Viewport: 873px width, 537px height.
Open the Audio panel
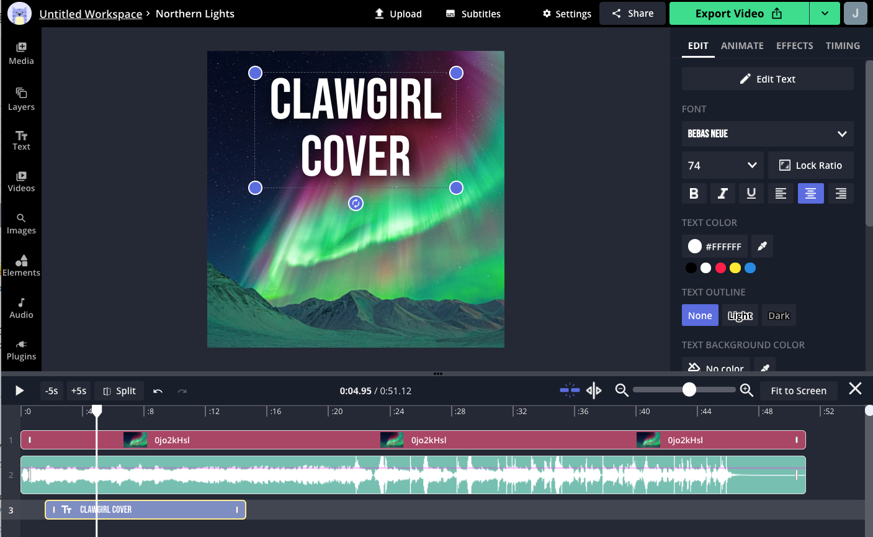21,307
